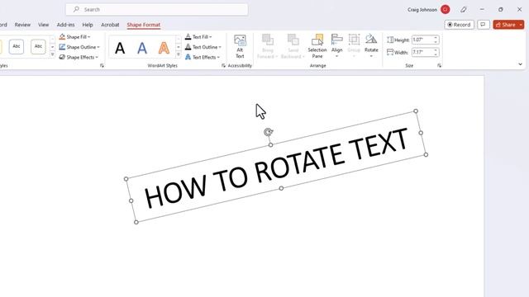Viewport: 529px width, 297px height.
Task: Open the Text Effects menu
Action: pyautogui.click(x=202, y=57)
